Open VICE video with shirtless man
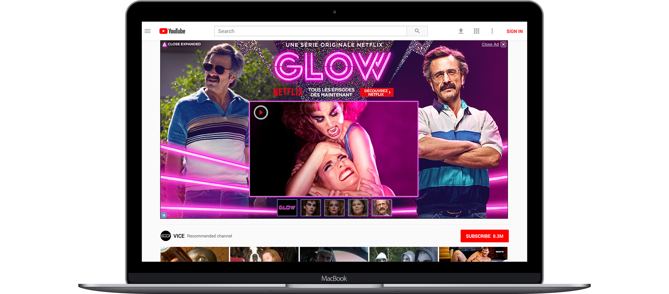The width and height of the screenshot is (669, 294). [x=473, y=254]
